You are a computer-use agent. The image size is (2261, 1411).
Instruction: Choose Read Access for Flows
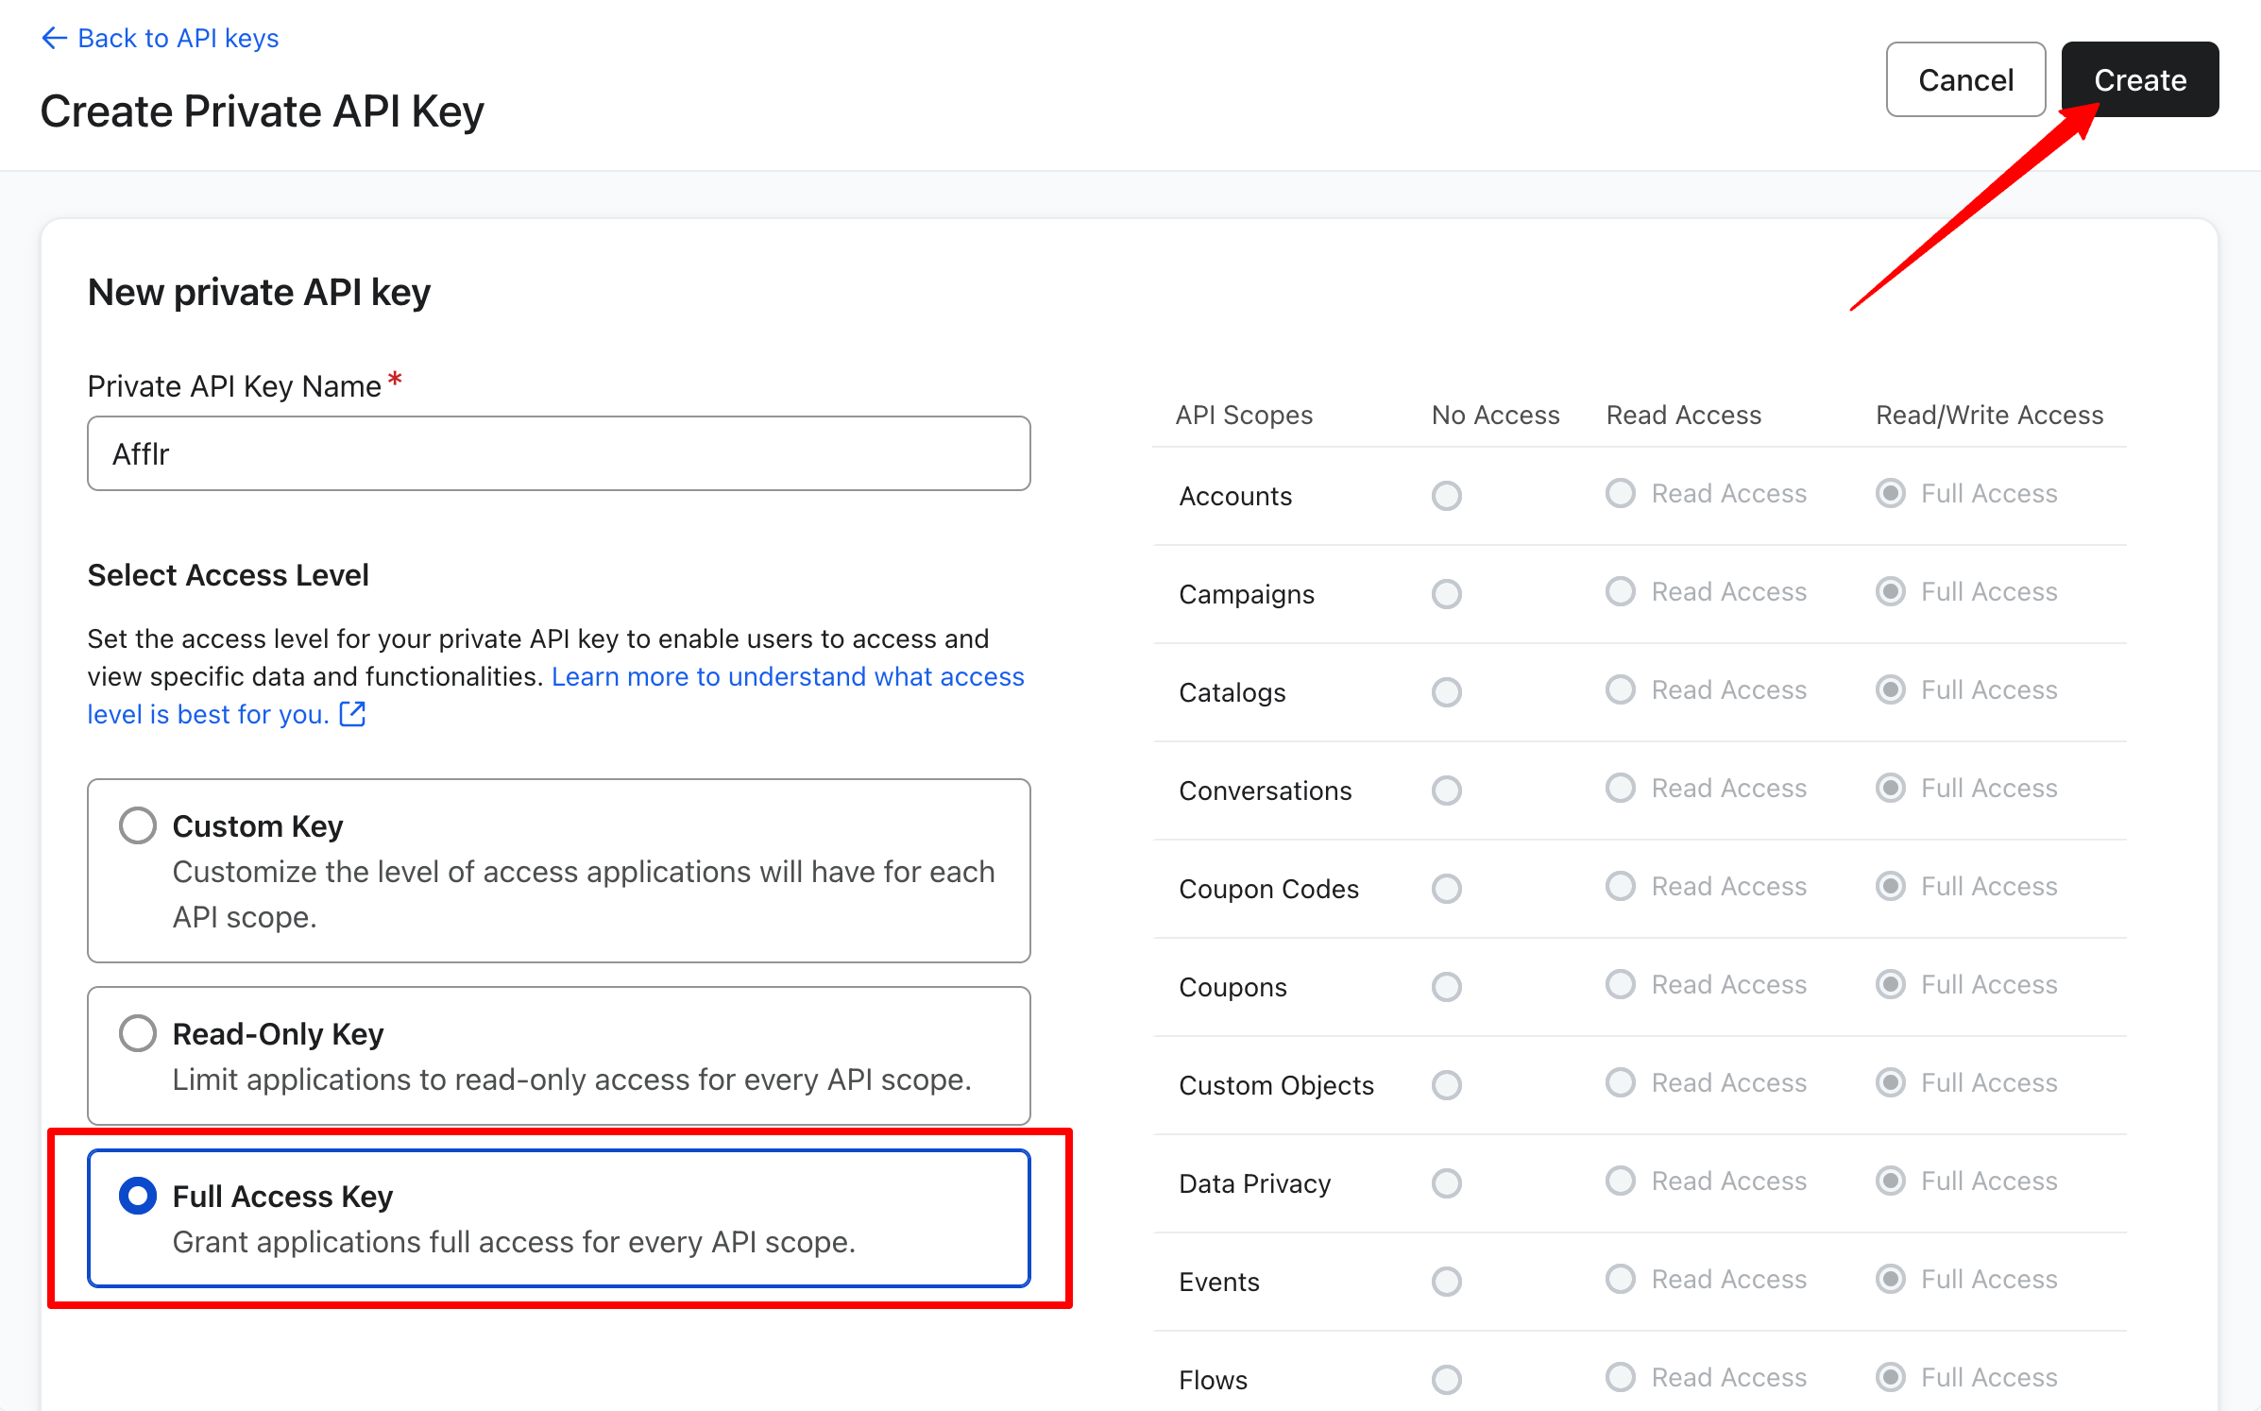1620,1378
